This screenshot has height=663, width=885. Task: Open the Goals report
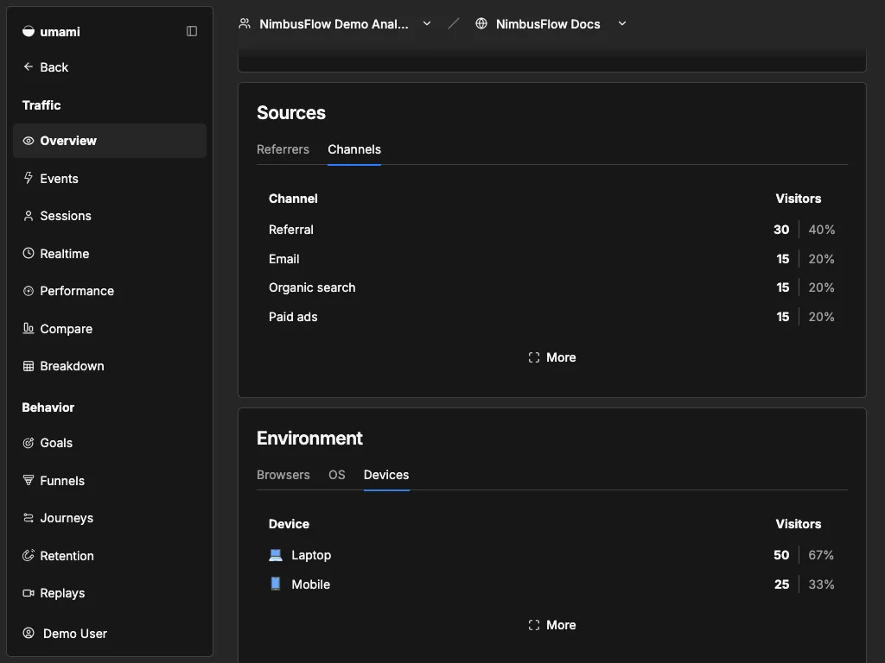click(x=110, y=443)
